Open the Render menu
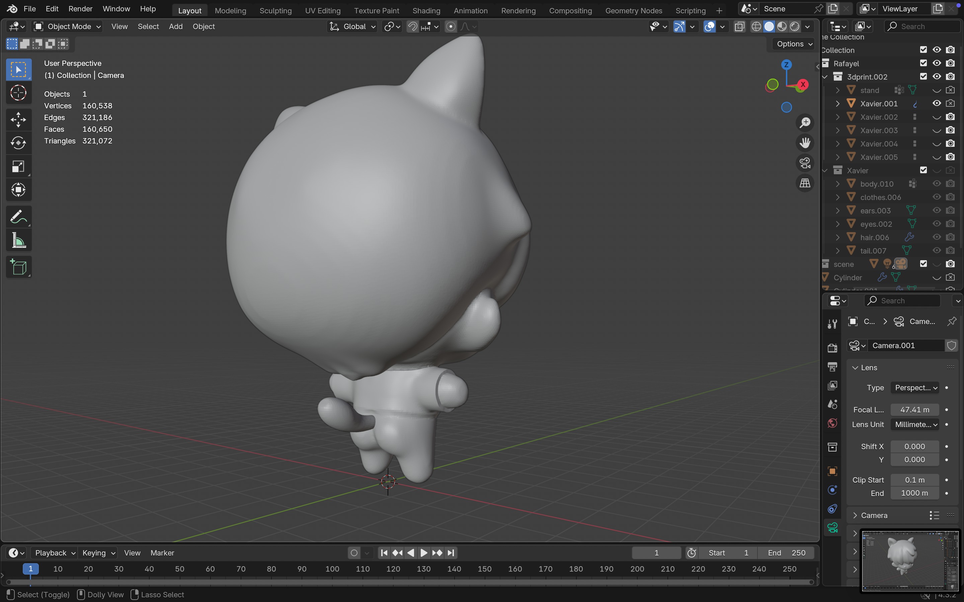This screenshot has height=602, width=964. tap(80, 9)
